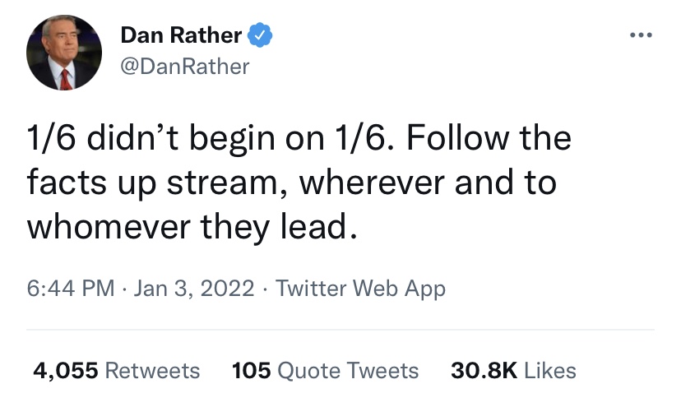Click the word Likes in the stats row
The image size is (681, 407).
pyautogui.click(x=549, y=371)
